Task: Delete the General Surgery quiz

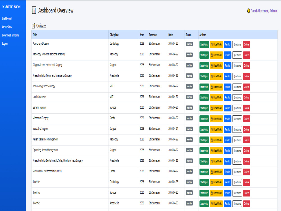Action: pyautogui.click(x=246, y=108)
